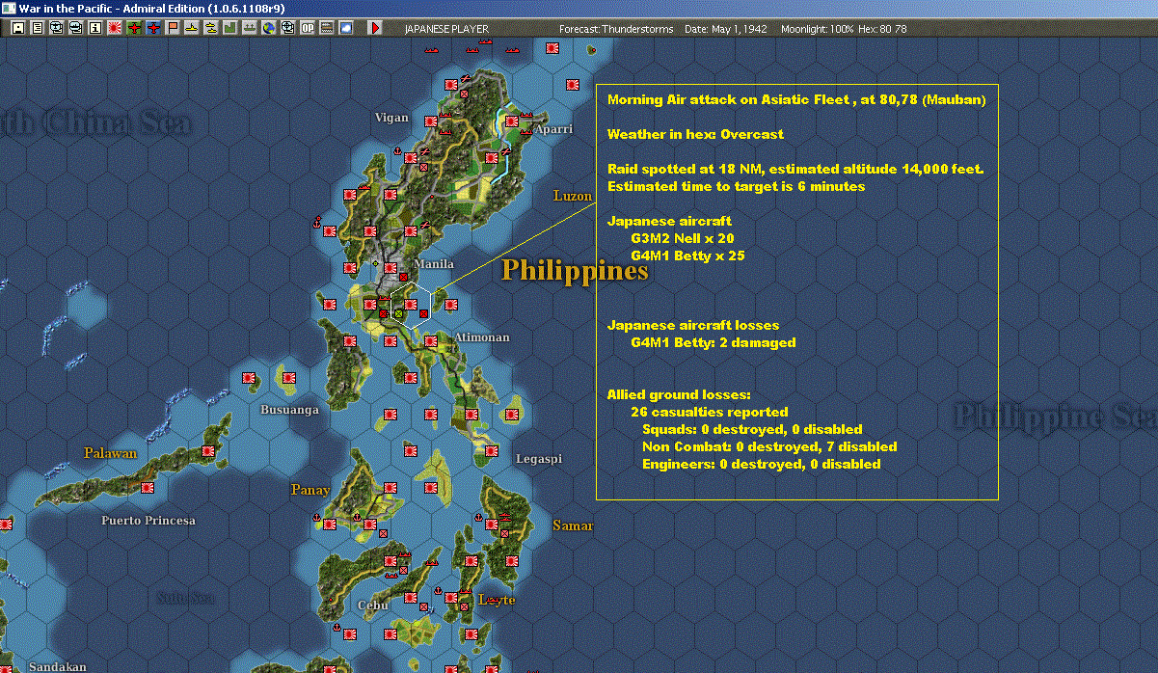Click the Manila city label
The width and height of the screenshot is (1158, 673).
click(433, 264)
